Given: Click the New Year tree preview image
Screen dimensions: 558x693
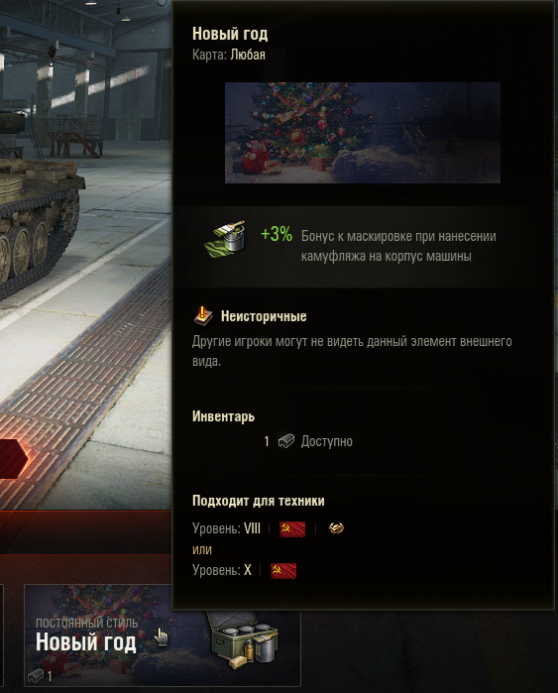Looking at the screenshot, I should (363, 133).
